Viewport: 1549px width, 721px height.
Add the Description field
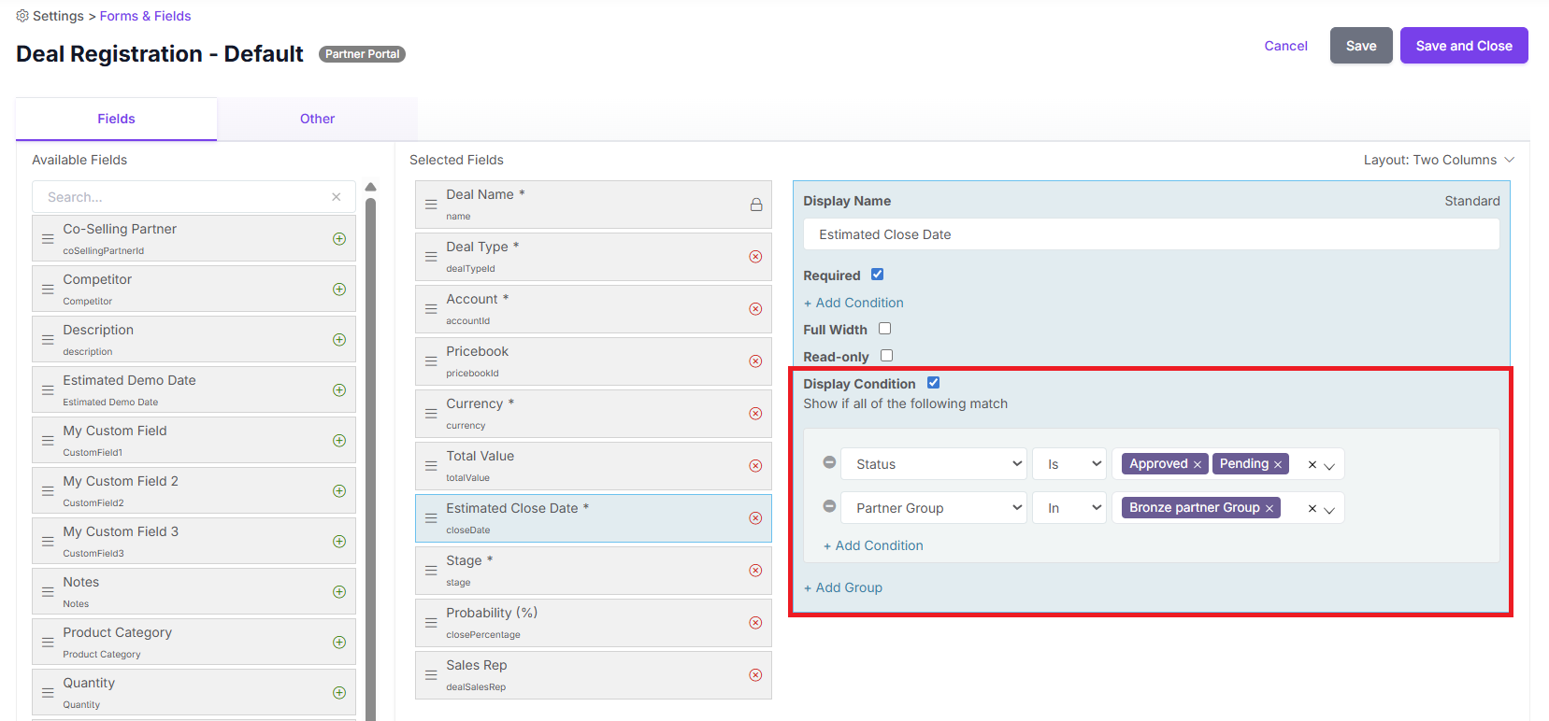click(339, 340)
